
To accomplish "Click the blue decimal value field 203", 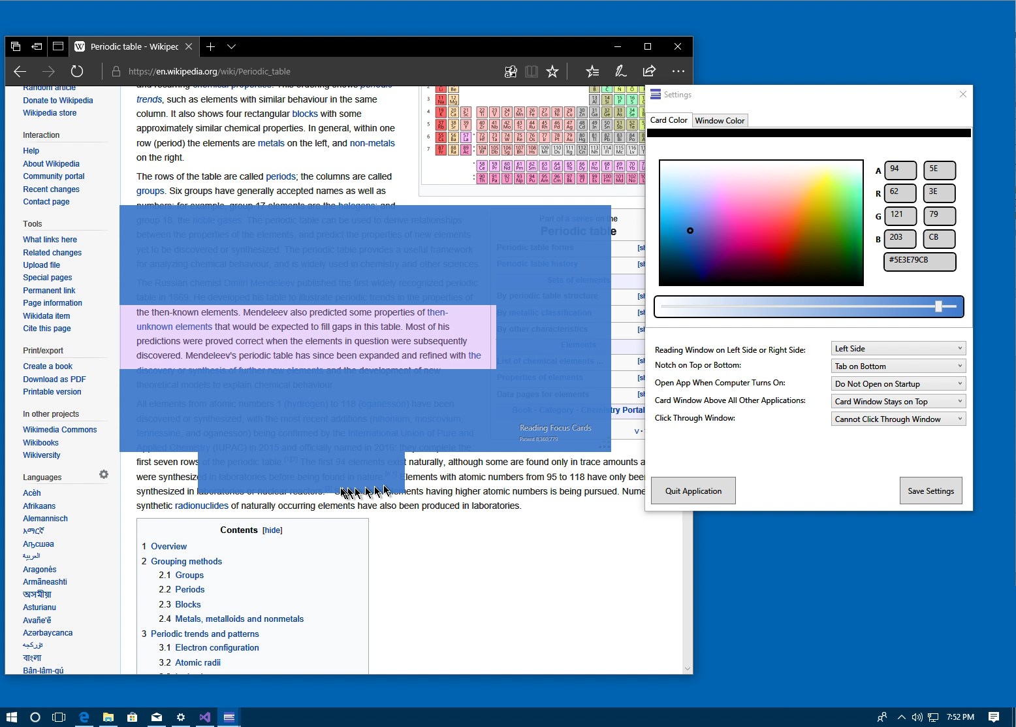I will click(x=900, y=238).
